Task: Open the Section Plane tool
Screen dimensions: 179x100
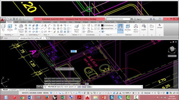Action: tap(76, 29)
